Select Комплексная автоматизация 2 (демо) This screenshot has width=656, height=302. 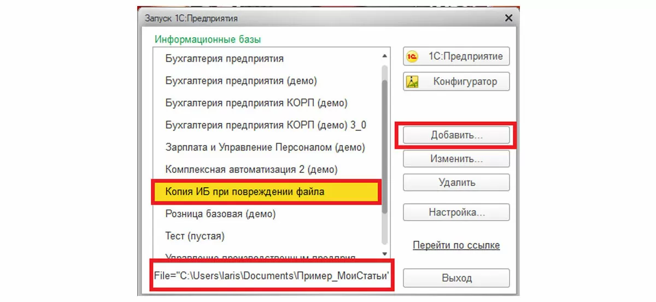tap(268, 169)
